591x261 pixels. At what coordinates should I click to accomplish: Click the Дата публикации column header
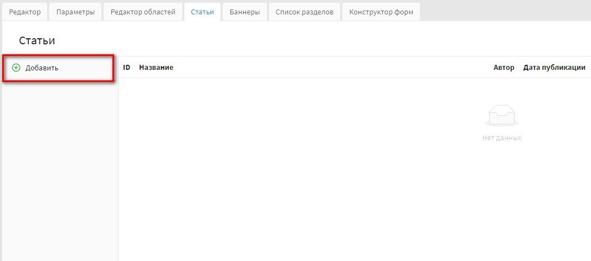[554, 68]
